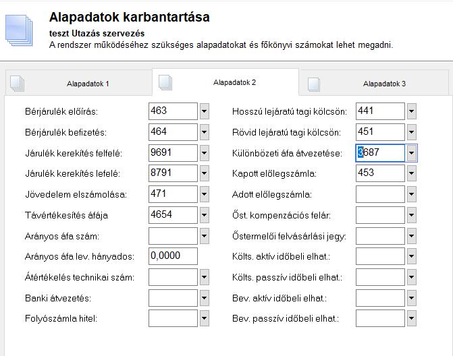Open the Bérjárulék befizetés dropdown arrow
This screenshot has height=356, width=453.
coord(205,132)
